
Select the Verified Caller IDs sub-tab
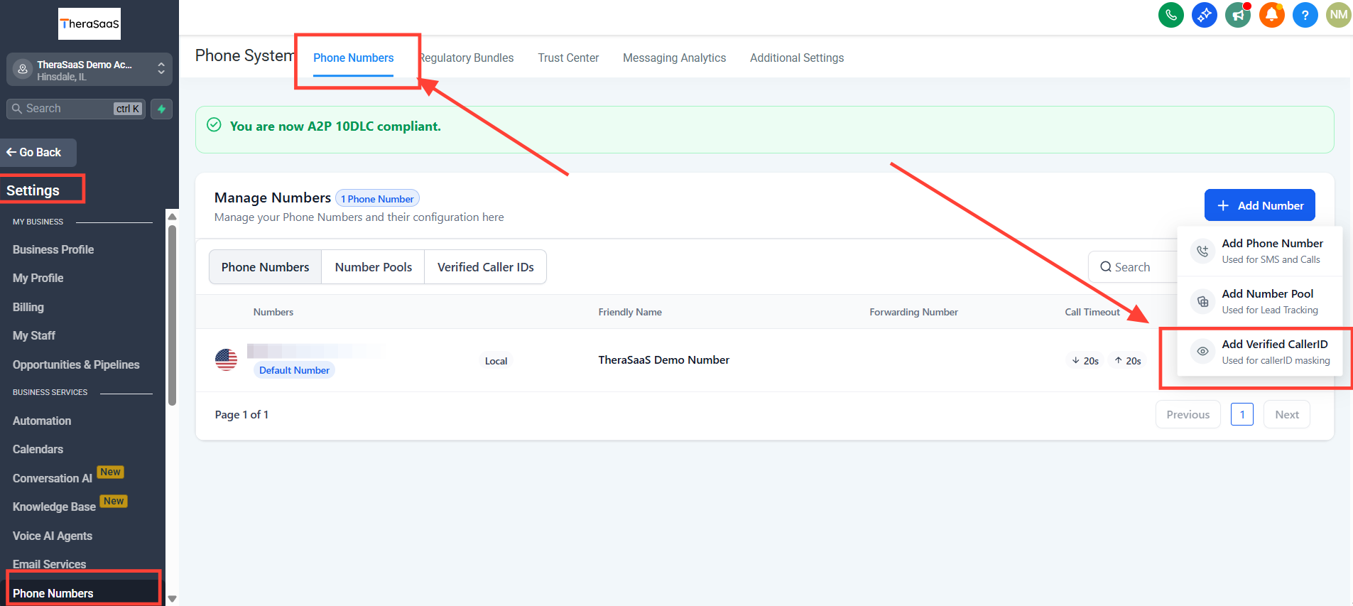coord(485,267)
